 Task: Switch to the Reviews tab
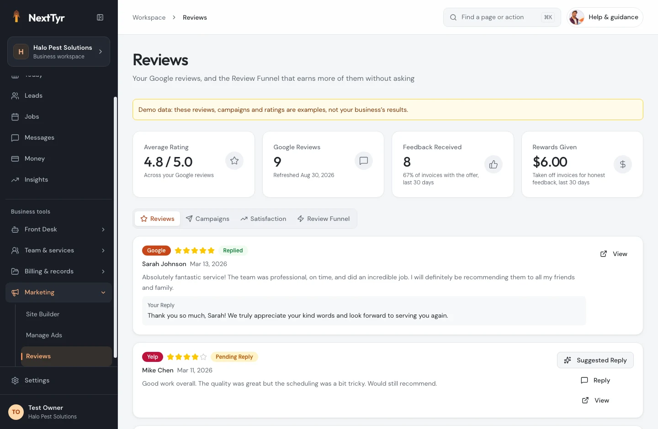pyautogui.click(x=157, y=219)
